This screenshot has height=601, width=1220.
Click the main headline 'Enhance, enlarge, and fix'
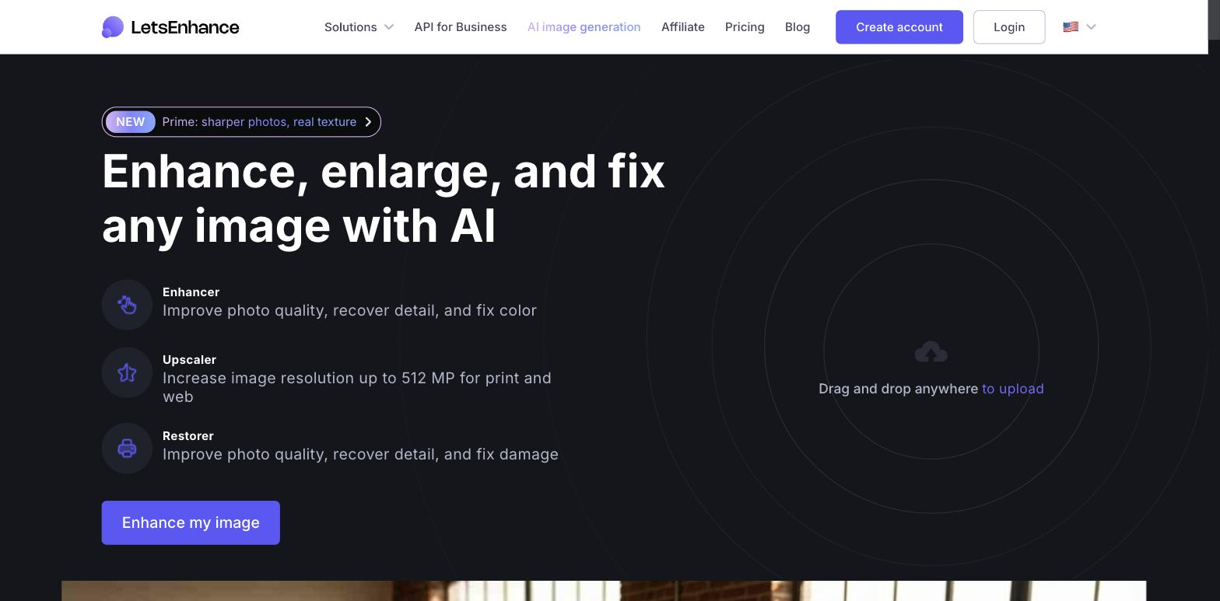click(x=384, y=171)
